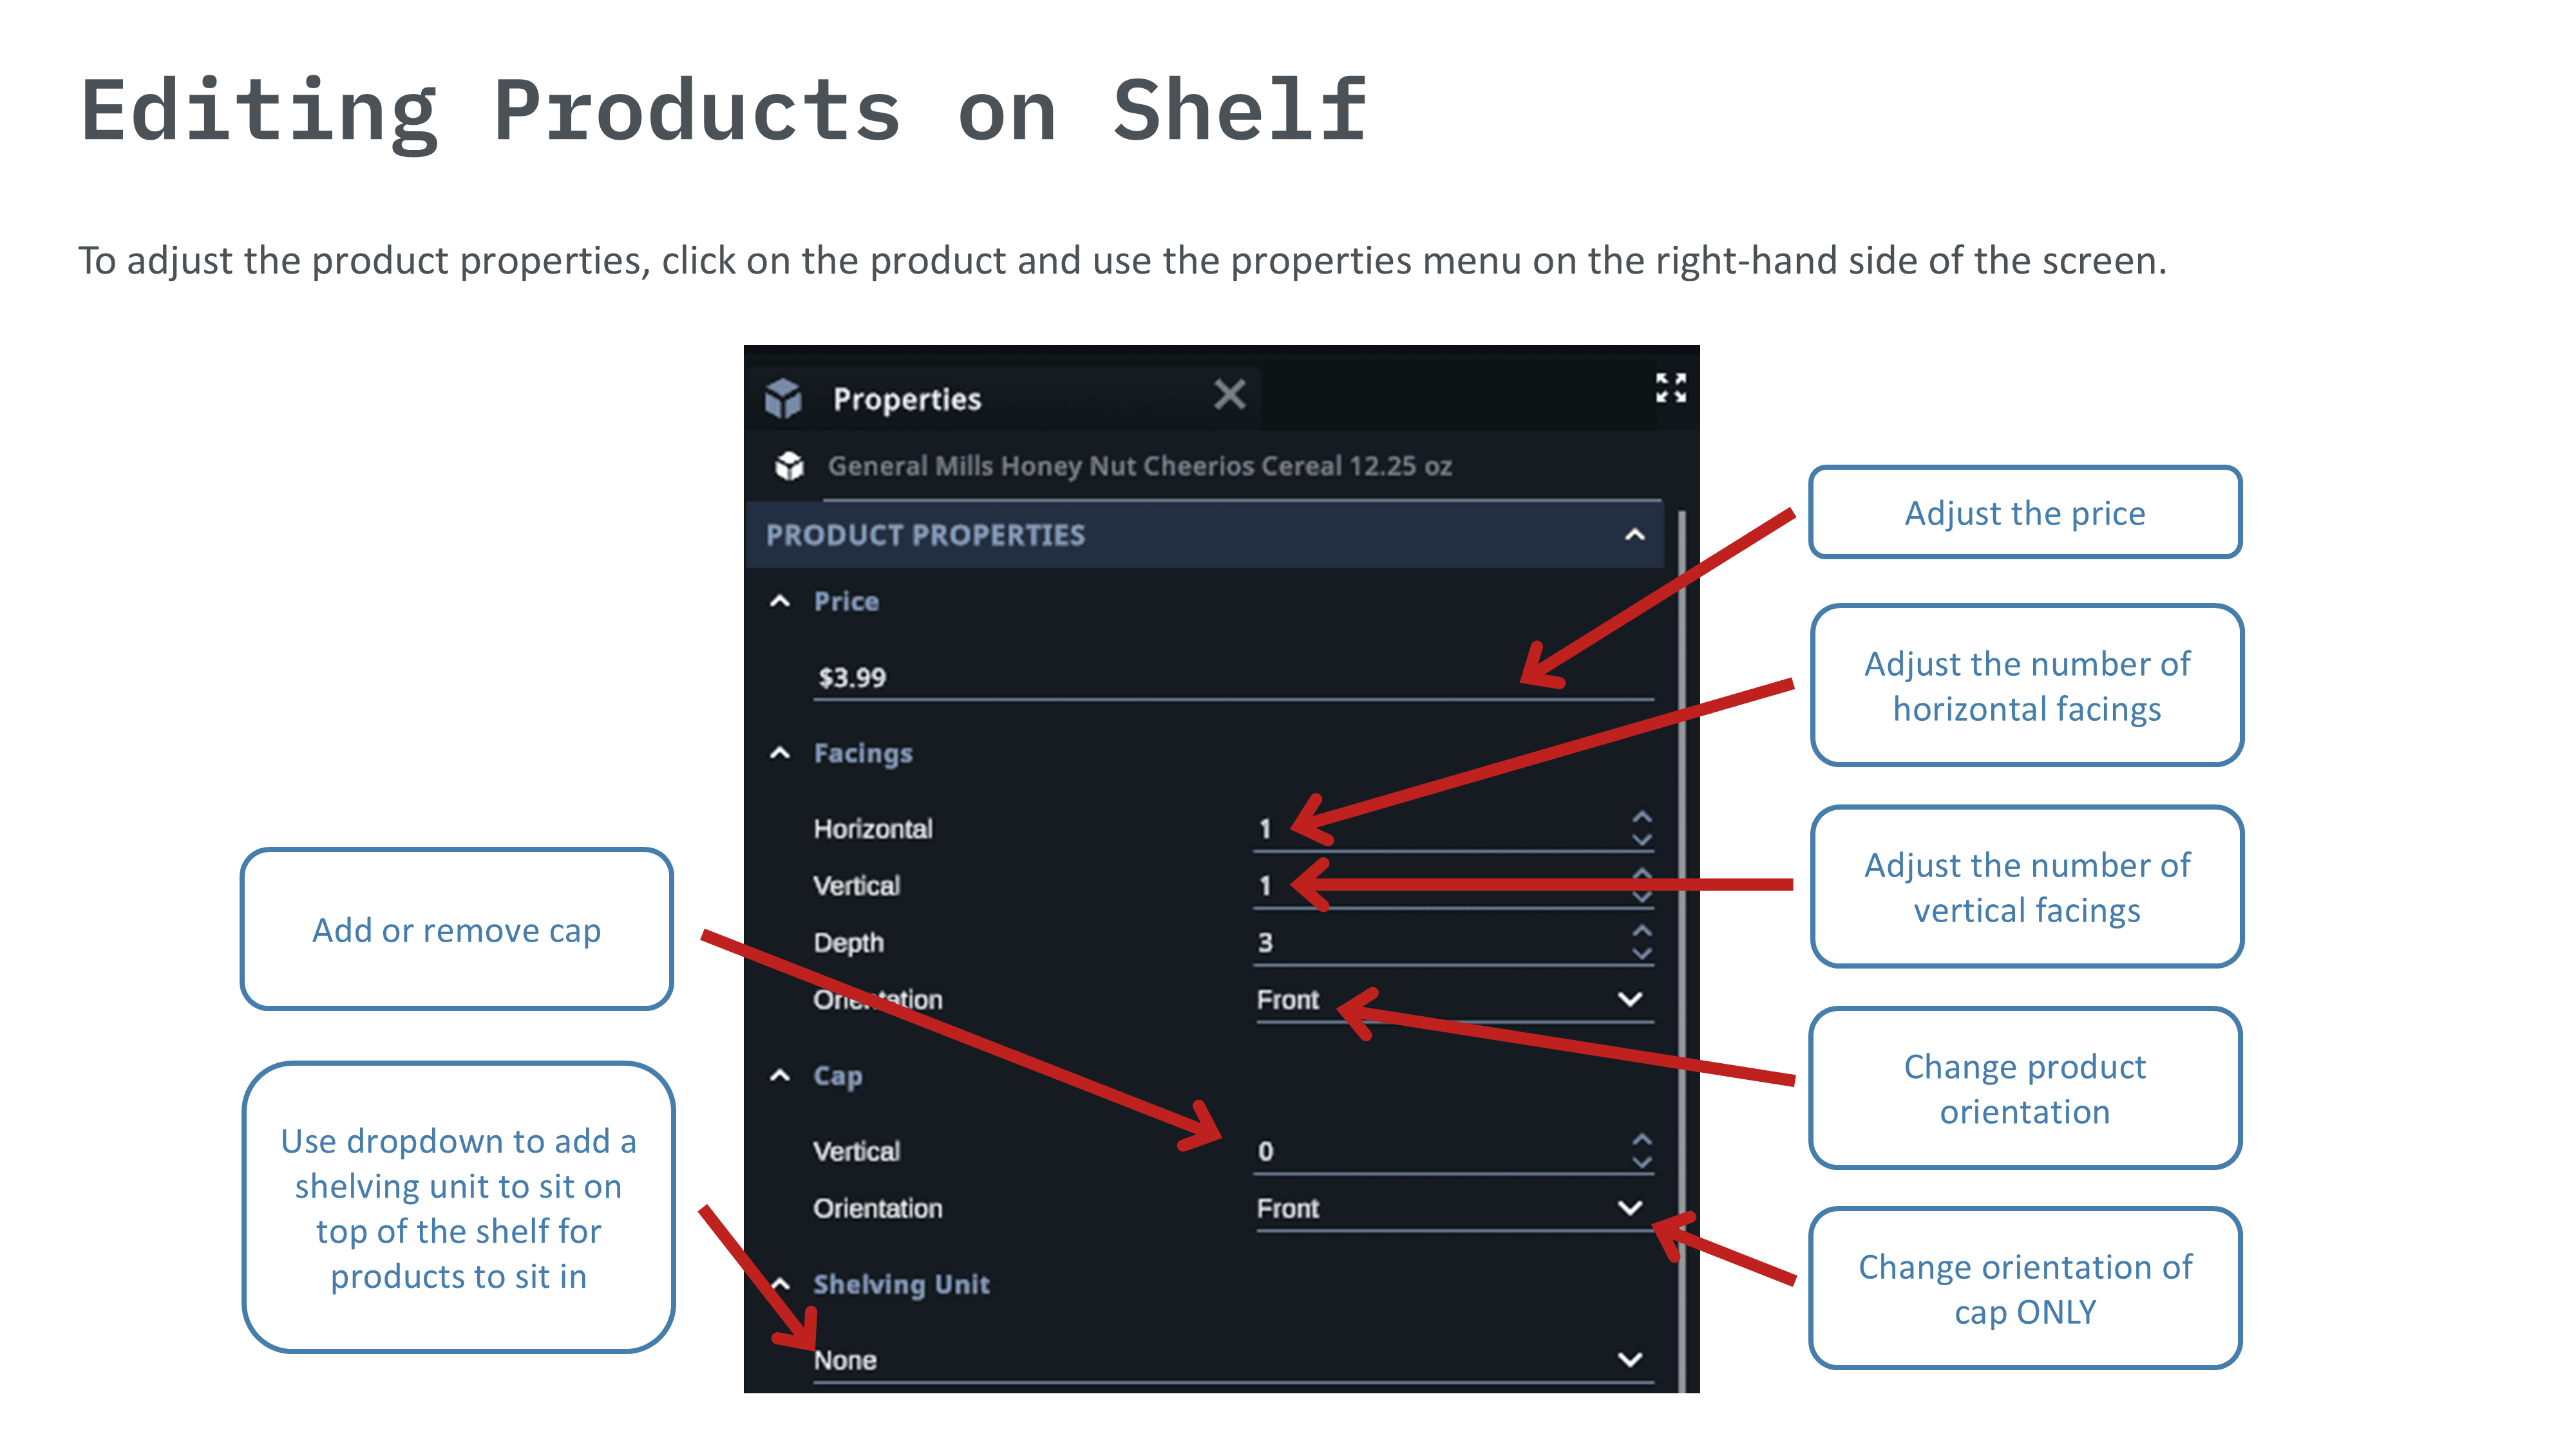
Task: Click the $3.99 price input field
Action: (1150, 678)
